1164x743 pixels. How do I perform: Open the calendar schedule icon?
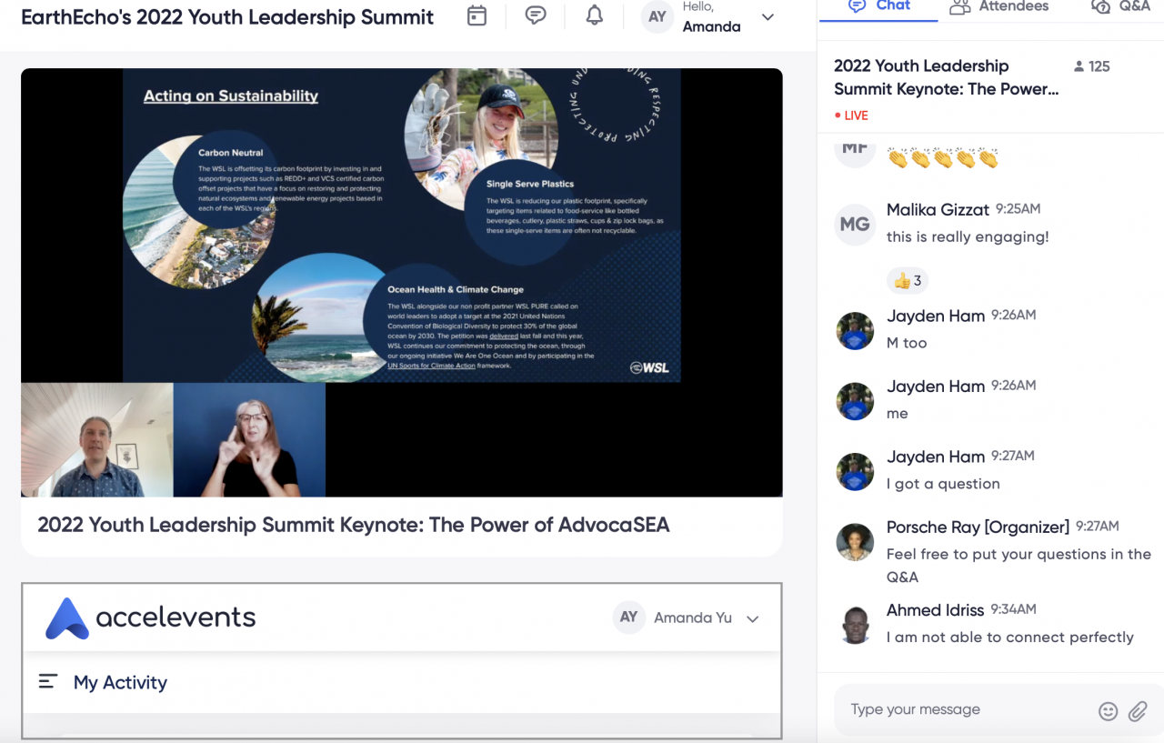[477, 15]
